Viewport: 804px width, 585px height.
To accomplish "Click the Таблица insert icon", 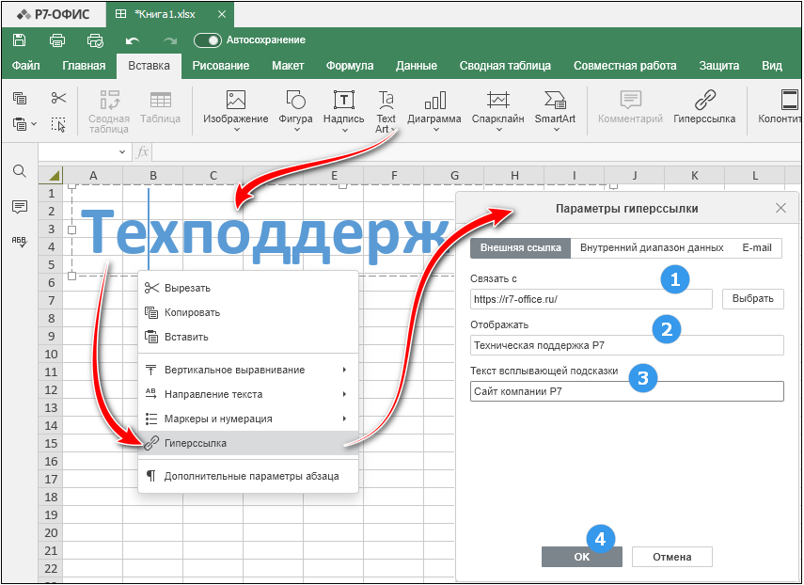I will 161,107.
